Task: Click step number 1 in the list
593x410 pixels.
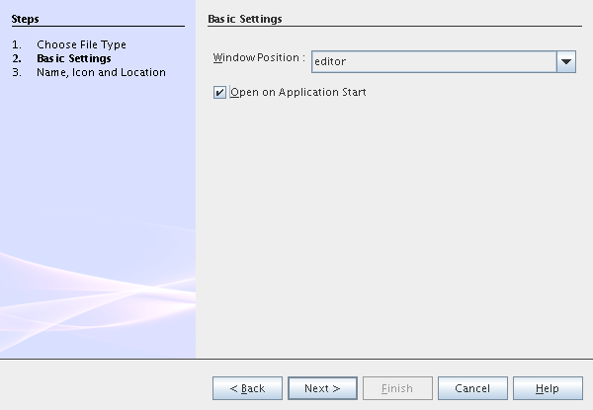Action: point(17,44)
